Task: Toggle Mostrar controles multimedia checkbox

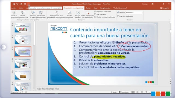Action: [x=95, y=17]
